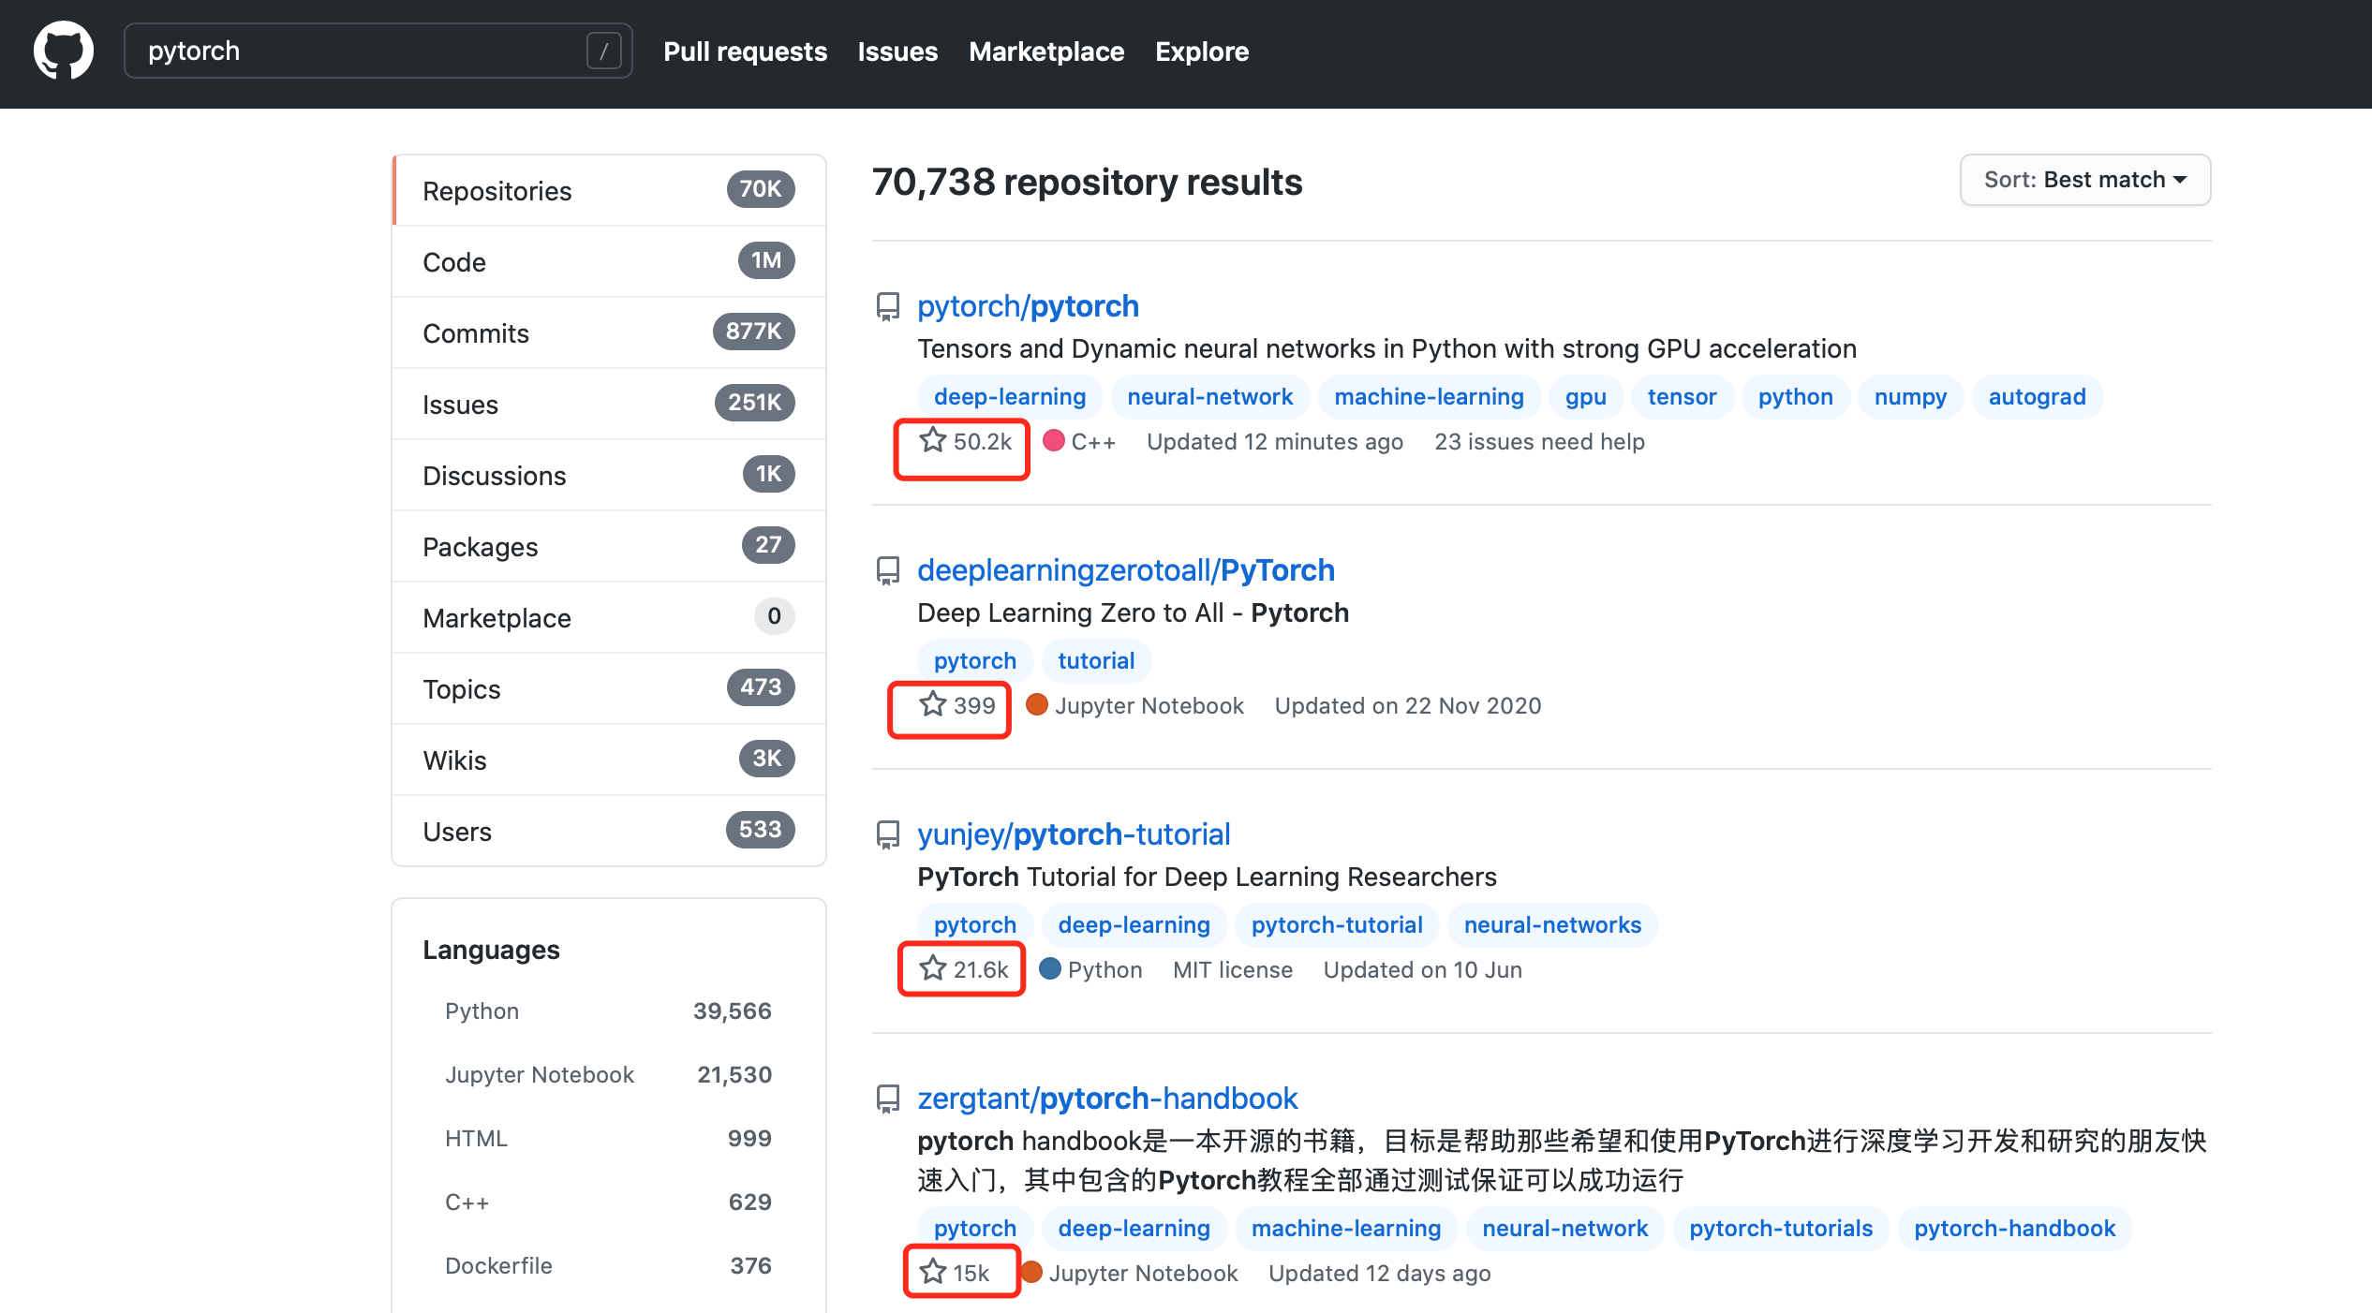Screen dimensions: 2372x1313
Task: Click the slash shortcut key icon in search box
Action: [603, 51]
